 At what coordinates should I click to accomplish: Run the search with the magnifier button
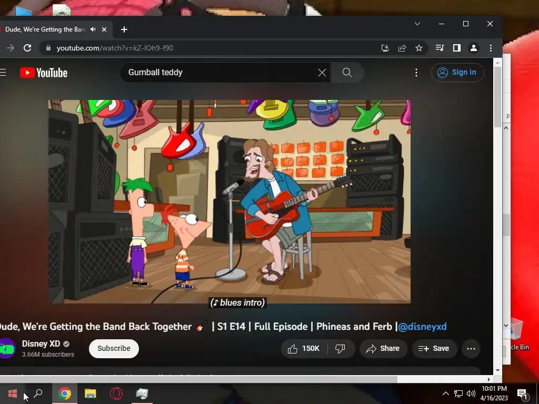(347, 73)
